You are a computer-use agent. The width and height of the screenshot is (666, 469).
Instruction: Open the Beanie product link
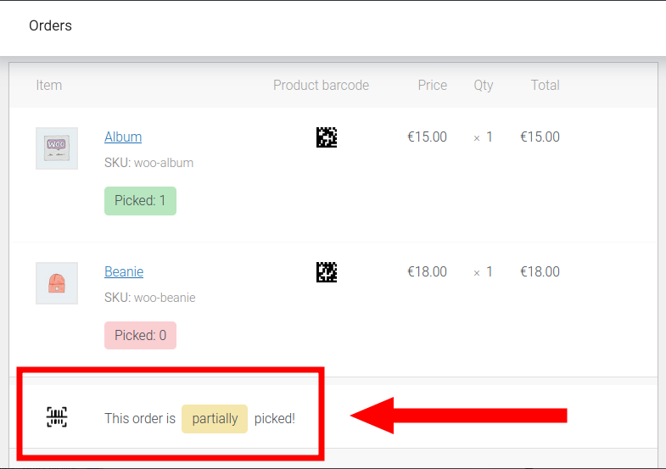coord(124,271)
